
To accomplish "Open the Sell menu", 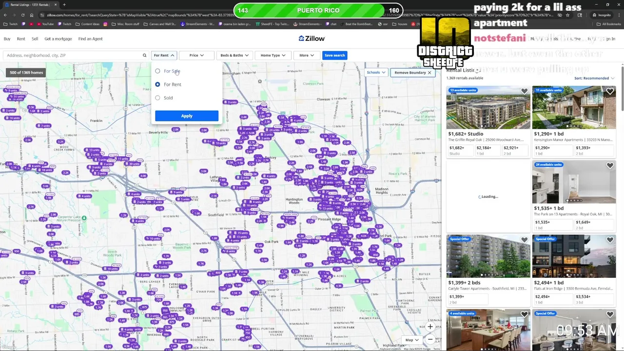I will [35, 39].
